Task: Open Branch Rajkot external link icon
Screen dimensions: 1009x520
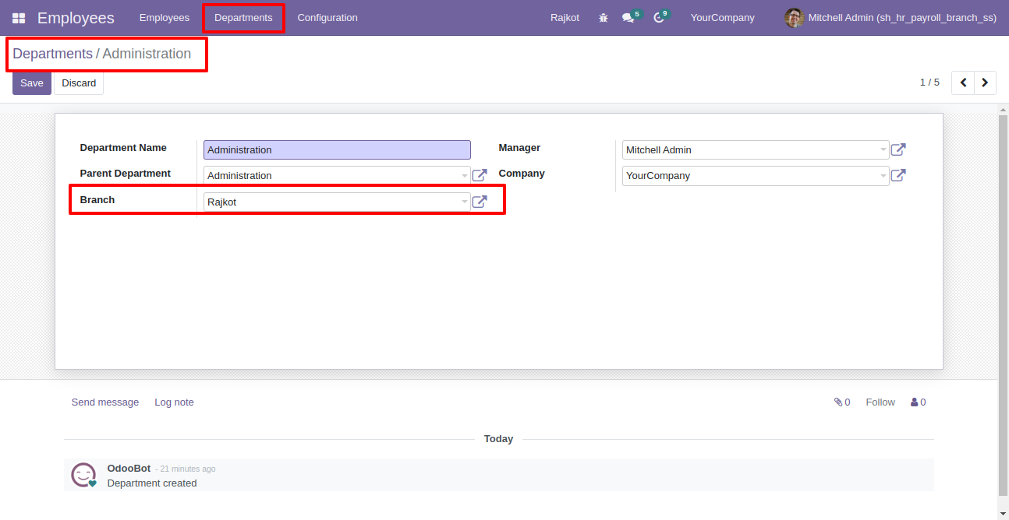Action: [x=480, y=202]
